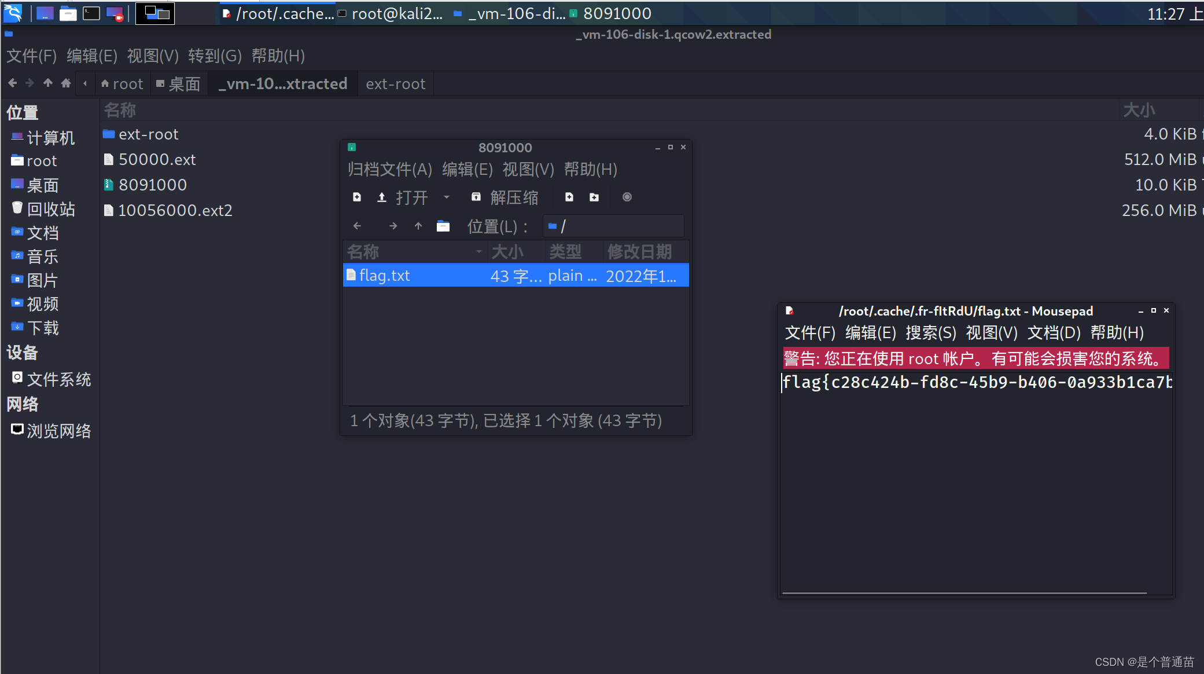Click the archive location input field
This screenshot has height=674, width=1204.
tap(613, 226)
